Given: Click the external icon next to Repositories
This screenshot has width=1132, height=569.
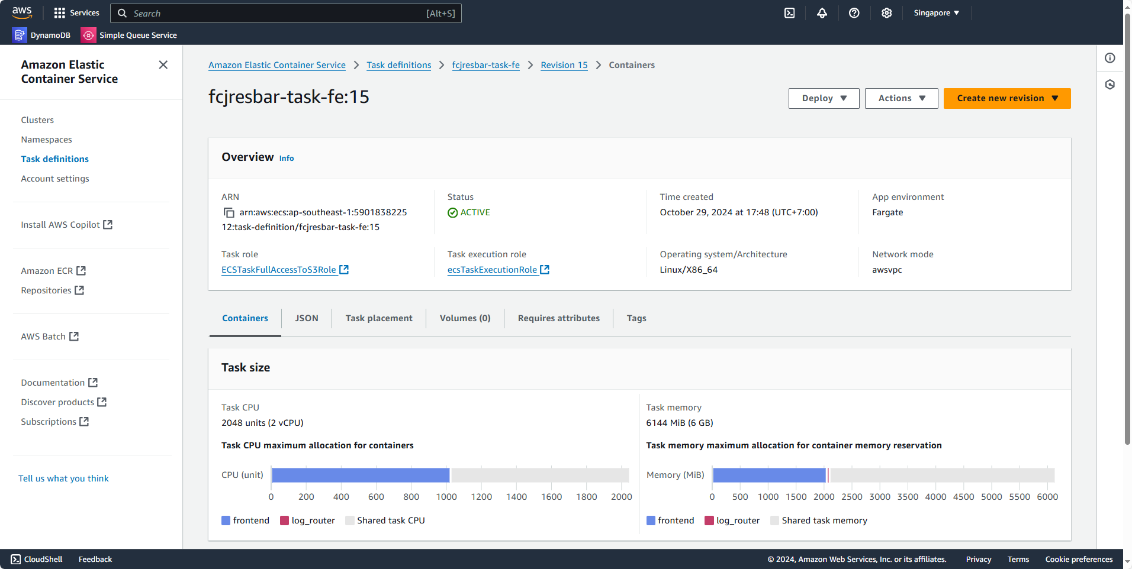Looking at the screenshot, I should click(x=79, y=290).
